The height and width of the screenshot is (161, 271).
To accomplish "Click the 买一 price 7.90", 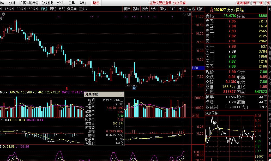I will (232, 46).
